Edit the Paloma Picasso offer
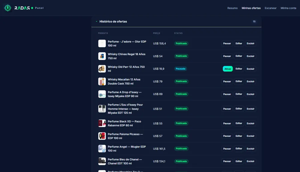The width and height of the screenshot is (300, 172). 239,136
